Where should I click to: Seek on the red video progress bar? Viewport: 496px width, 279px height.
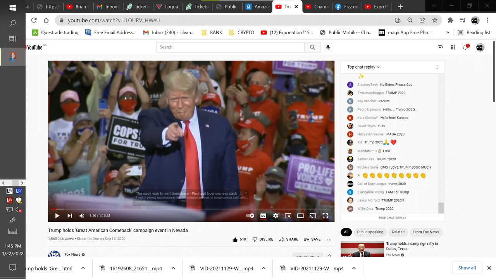pos(191,209)
